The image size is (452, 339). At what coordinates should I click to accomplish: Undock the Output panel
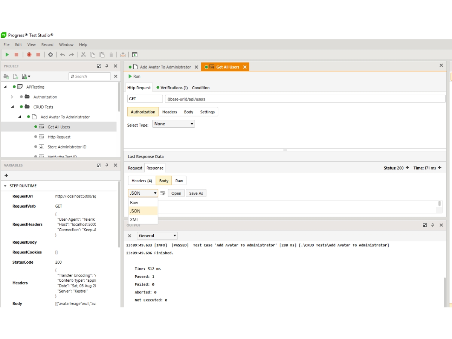pyautogui.click(x=425, y=225)
